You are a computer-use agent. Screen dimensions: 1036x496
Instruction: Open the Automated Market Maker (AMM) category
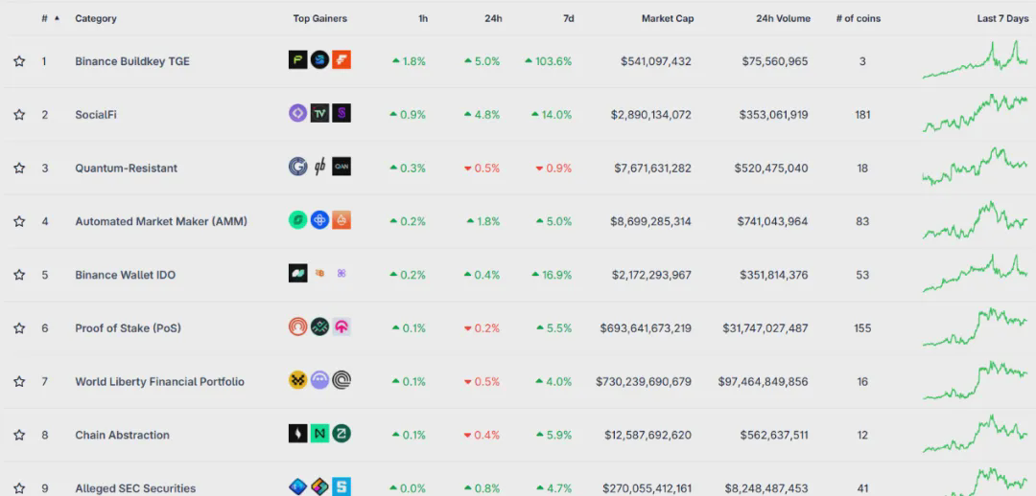coord(161,221)
